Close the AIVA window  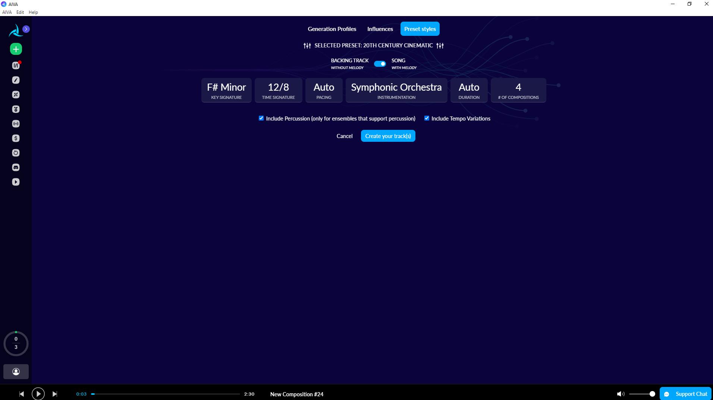click(706, 4)
